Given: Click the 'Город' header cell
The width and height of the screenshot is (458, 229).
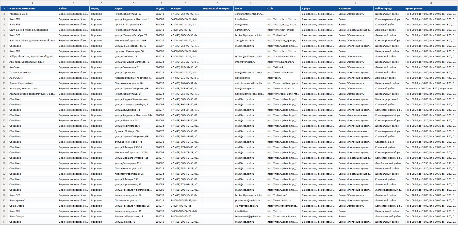Looking at the screenshot, I should click(101, 8).
